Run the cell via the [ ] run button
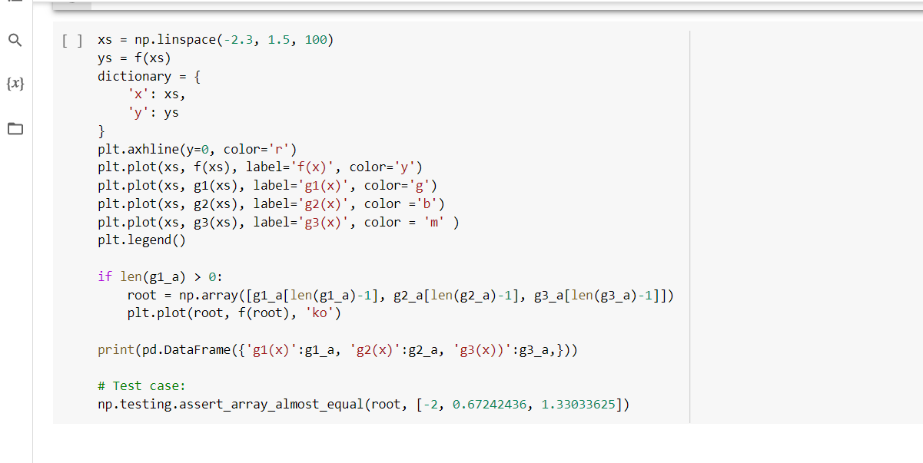This screenshot has width=923, height=463. point(71,40)
